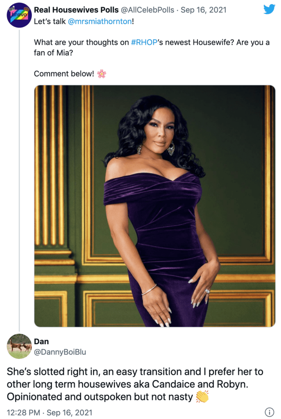Open the @DannyBoiBlu handle
Viewport: 281px width, 419px height.
pyautogui.click(x=60, y=352)
